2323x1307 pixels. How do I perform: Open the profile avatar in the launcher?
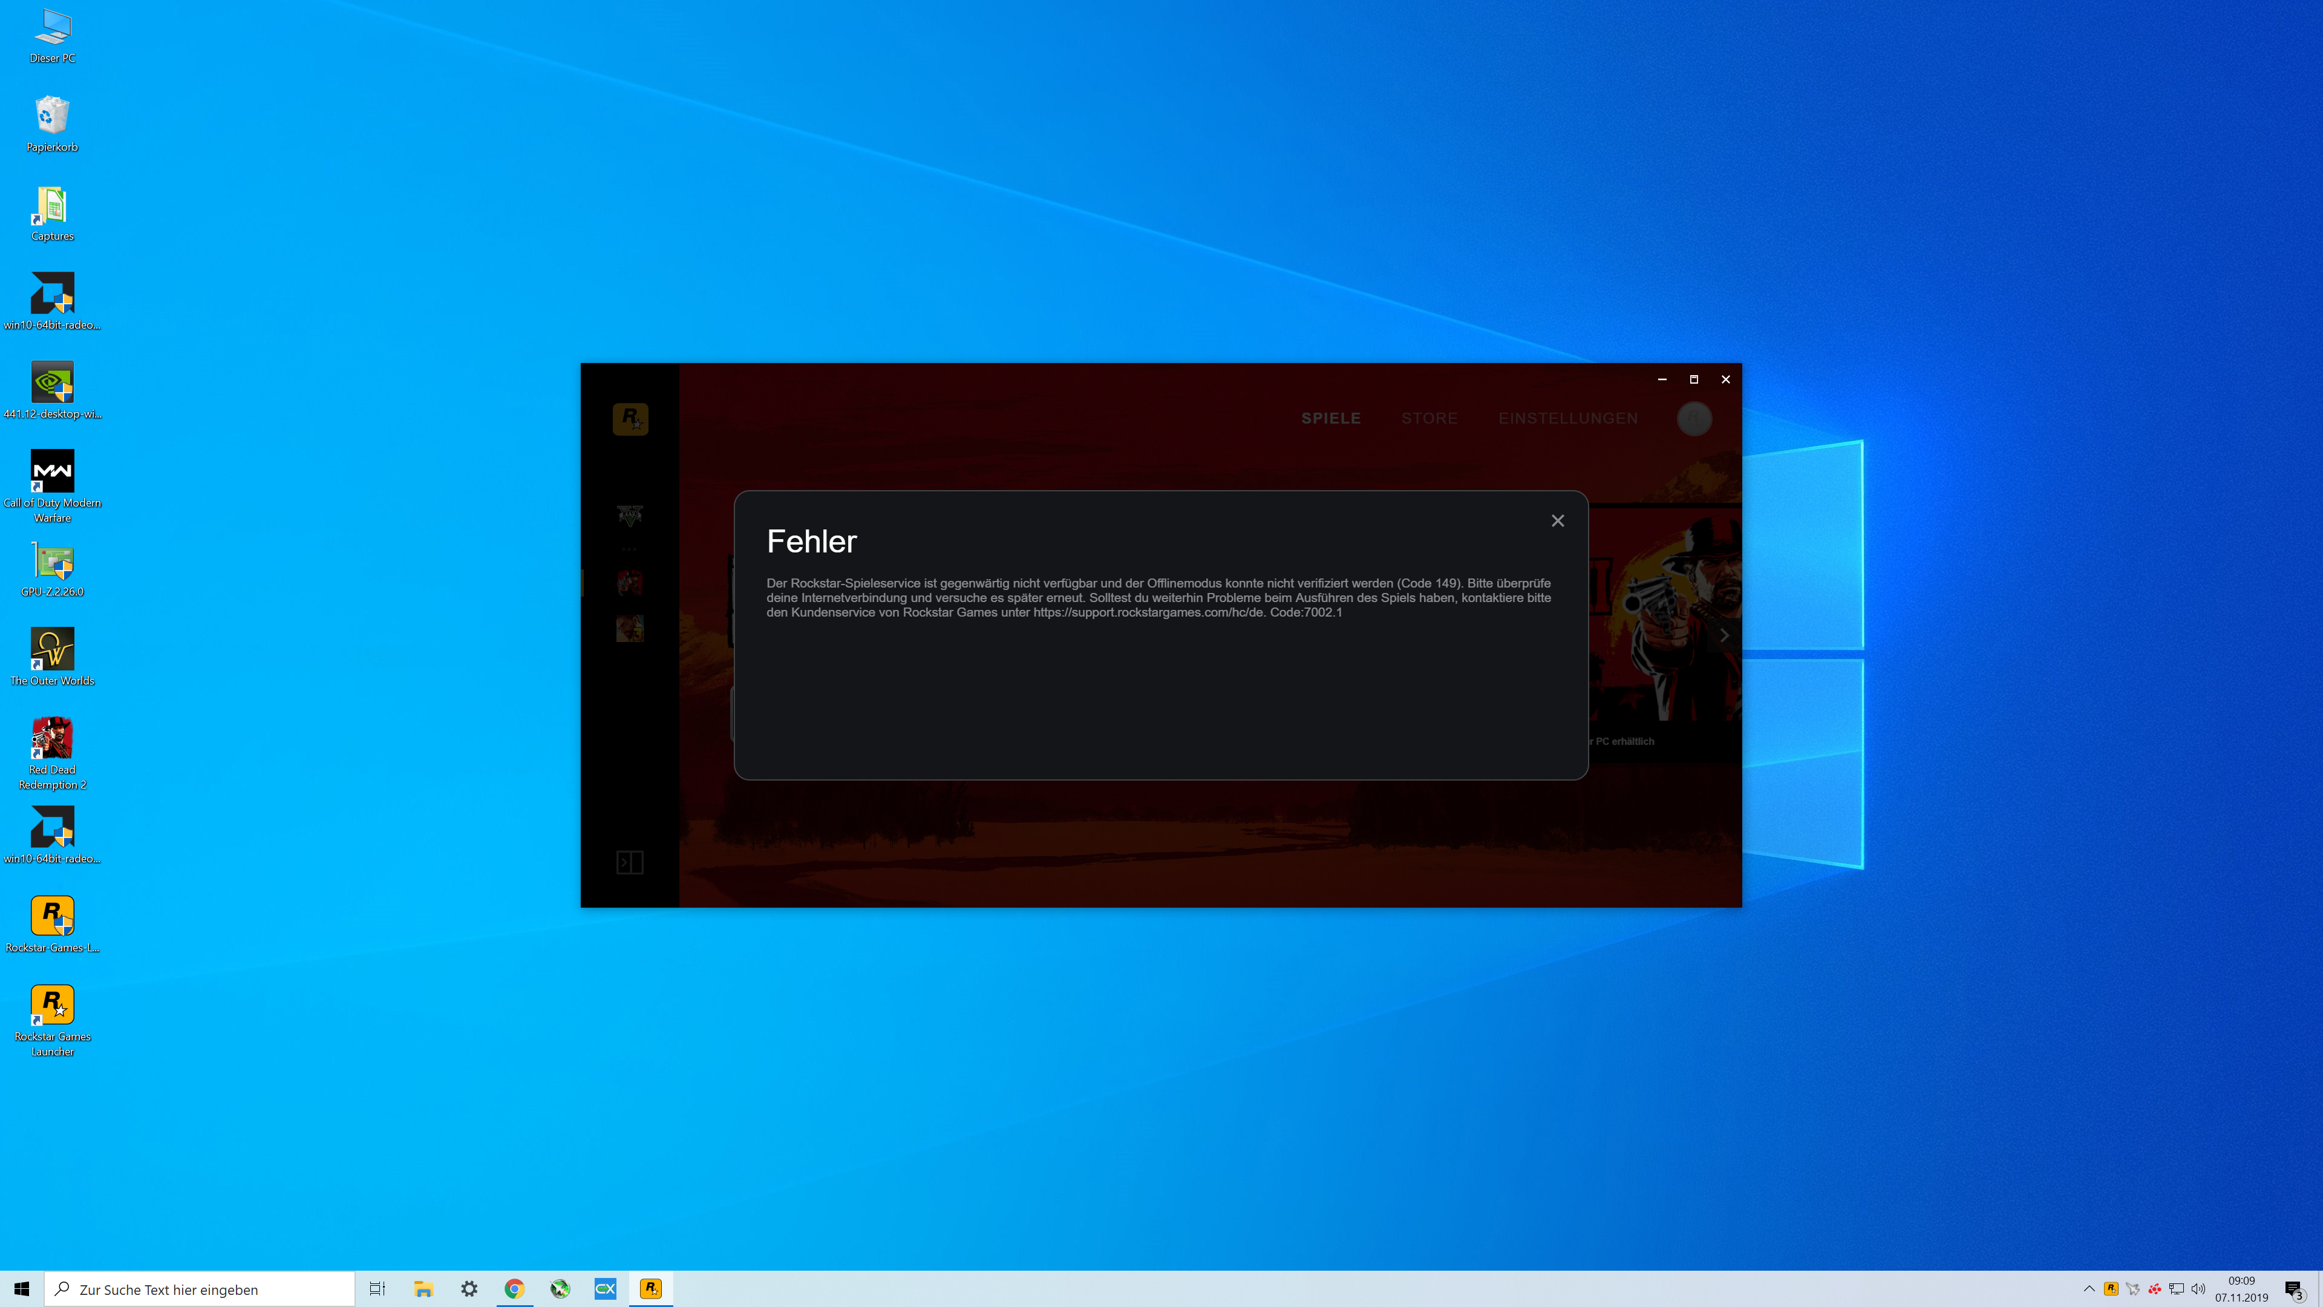1694,419
